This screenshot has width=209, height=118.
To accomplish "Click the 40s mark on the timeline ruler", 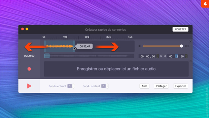I will click(130, 37).
